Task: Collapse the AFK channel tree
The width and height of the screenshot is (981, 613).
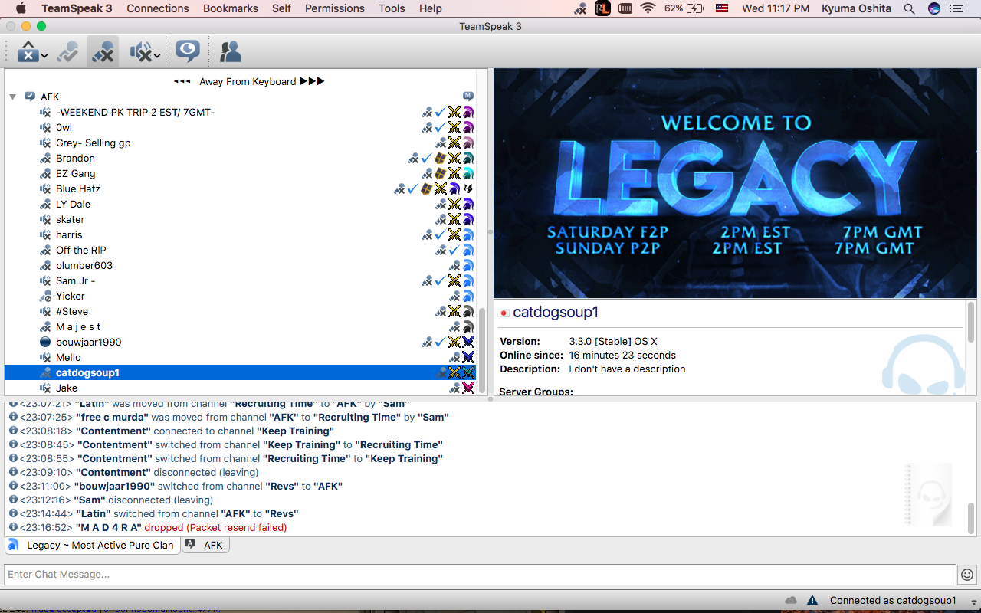Action: (13, 97)
